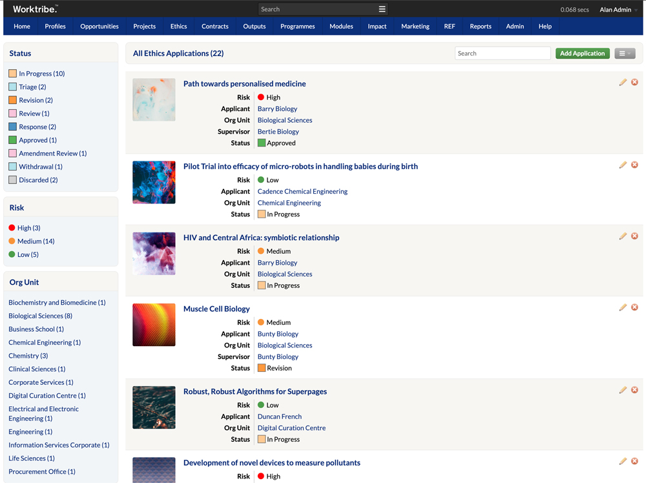Viewport: 646px width, 483px height.
Task: Edit the Pilot Trial micro-robots application
Action: pos(623,165)
